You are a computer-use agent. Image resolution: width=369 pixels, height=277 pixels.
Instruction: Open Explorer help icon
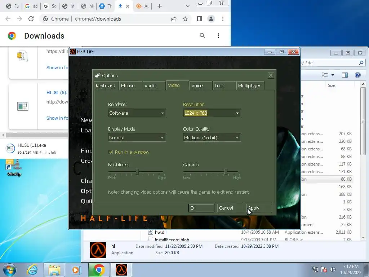pos(358,75)
